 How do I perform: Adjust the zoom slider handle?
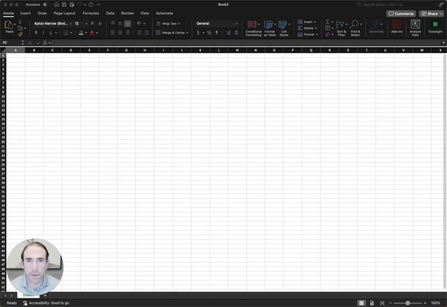pos(408,303)
